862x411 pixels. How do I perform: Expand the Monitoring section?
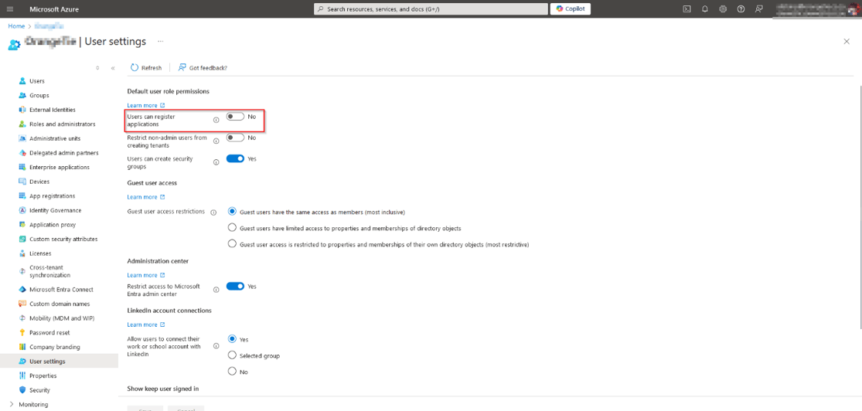coord(12,404)
